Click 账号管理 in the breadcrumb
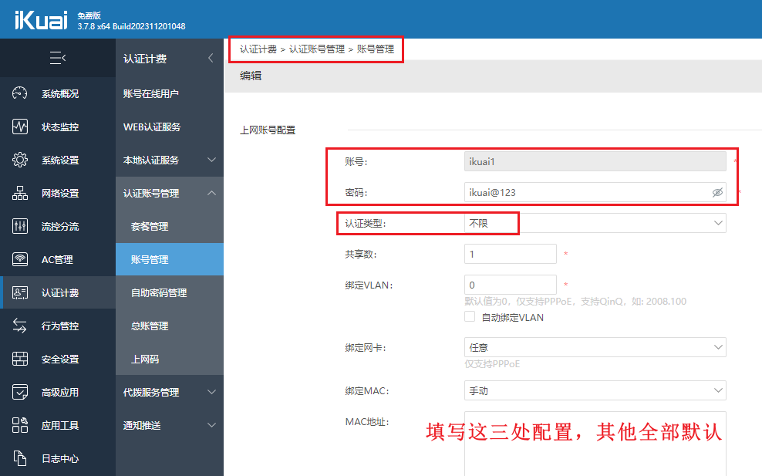The width and height of the screenshot is (762, 476). coord(376,49)
